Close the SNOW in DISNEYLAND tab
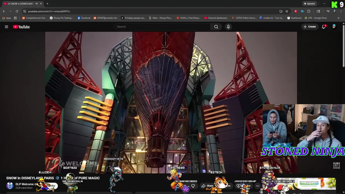The width and height of the screenshot is (345, 194). 41,4
